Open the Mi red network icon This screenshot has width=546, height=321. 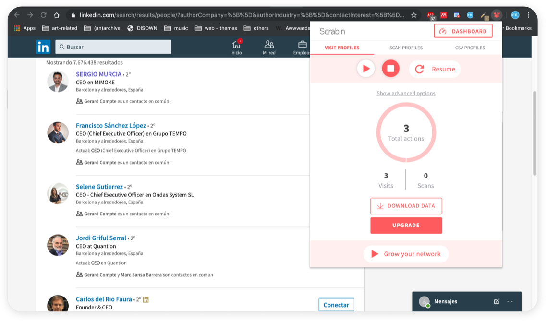[x=269, y=48]
